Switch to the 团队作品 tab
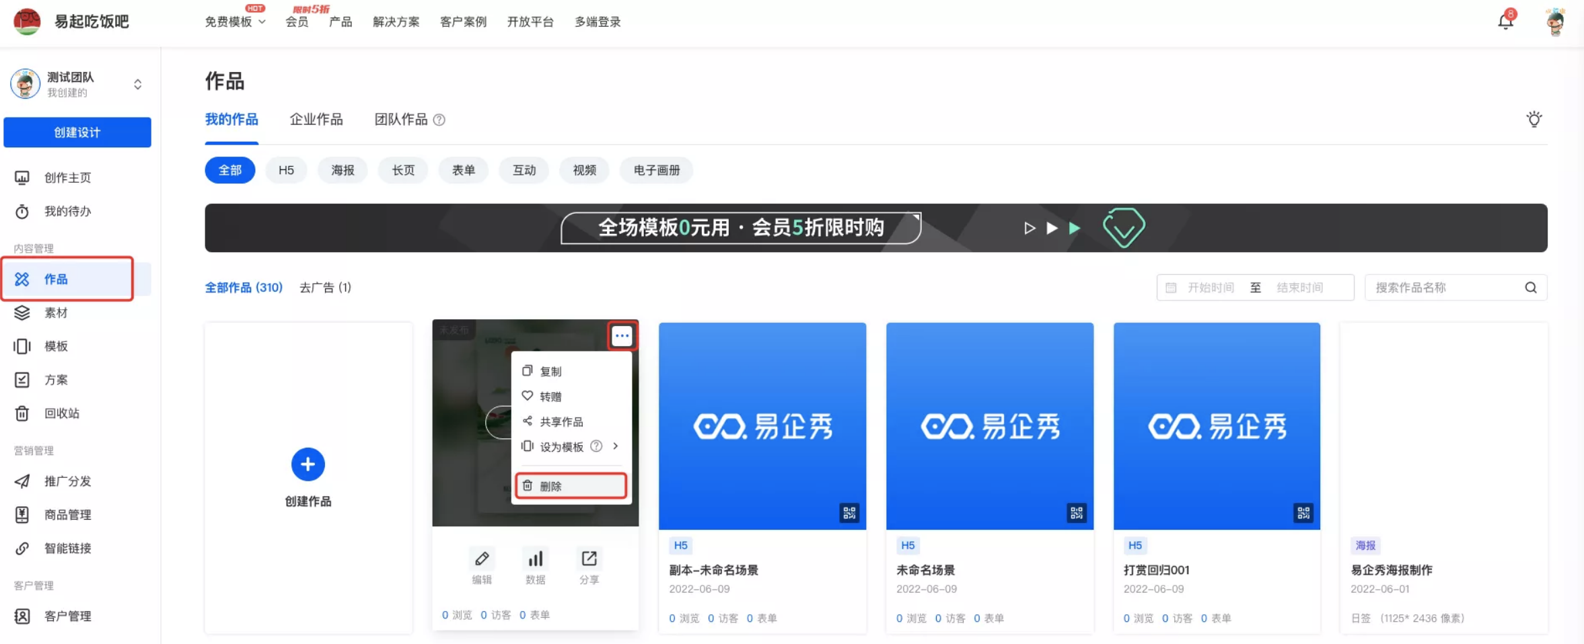 click(401, 120)
